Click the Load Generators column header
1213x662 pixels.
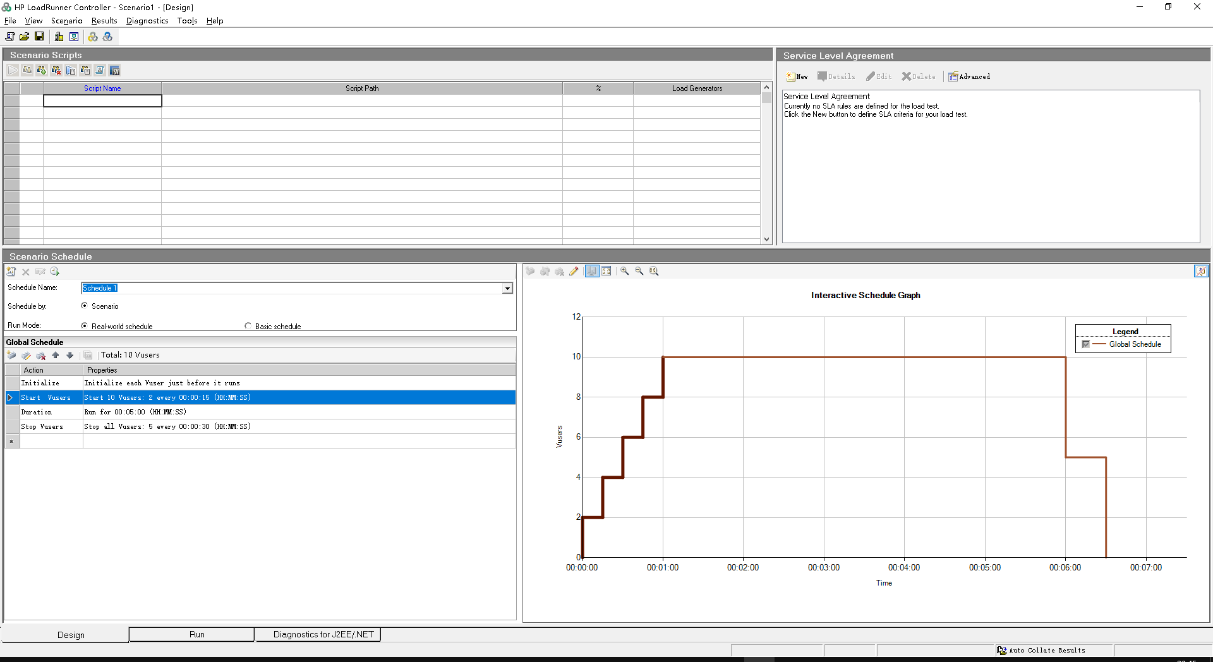click(697, 88)
